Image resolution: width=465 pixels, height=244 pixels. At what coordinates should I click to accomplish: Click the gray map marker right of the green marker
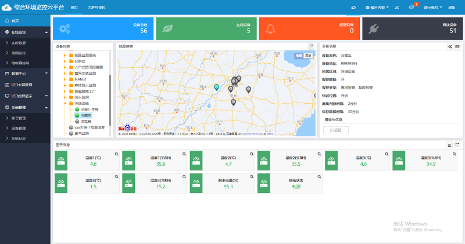(x=231, y=89)
